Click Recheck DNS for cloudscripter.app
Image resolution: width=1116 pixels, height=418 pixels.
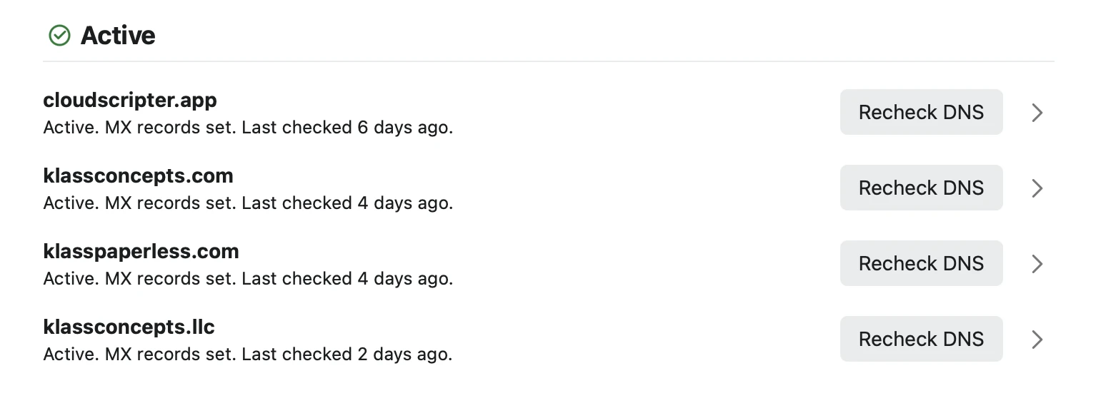921,112
